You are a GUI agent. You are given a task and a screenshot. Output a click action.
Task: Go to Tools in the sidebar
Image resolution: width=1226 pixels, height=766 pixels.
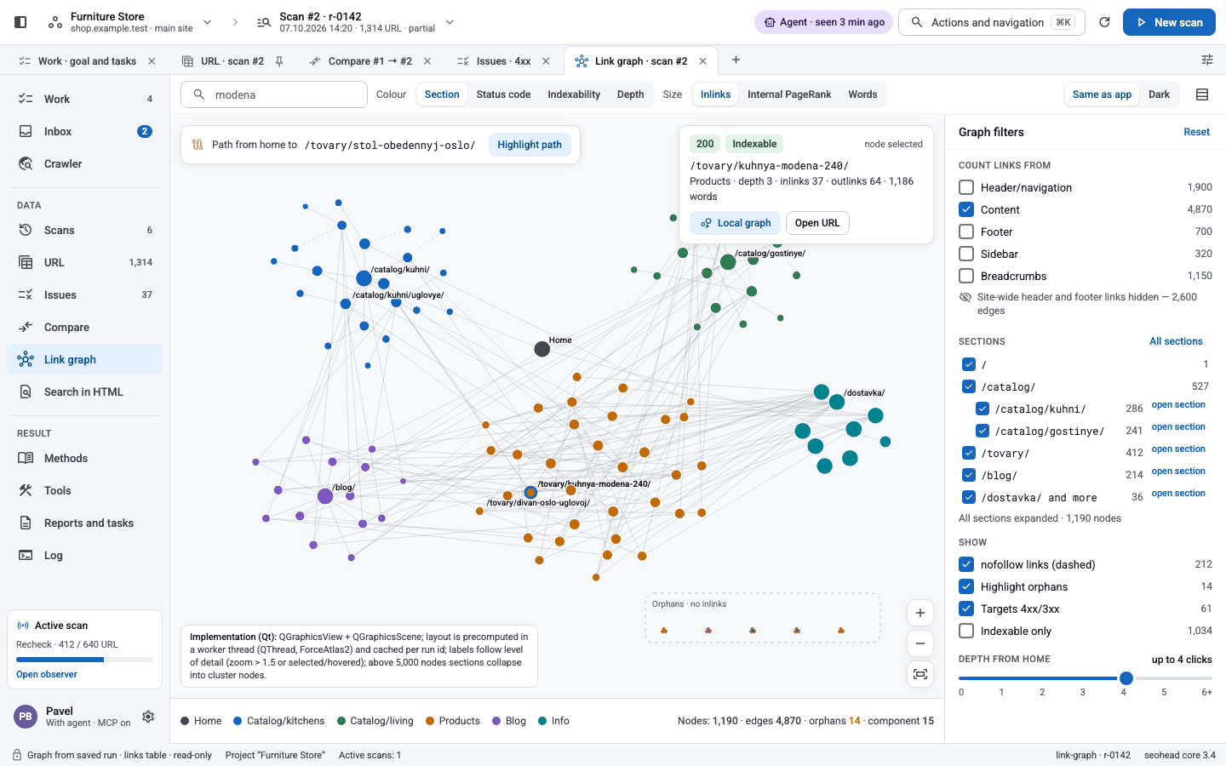click(85, 490)
